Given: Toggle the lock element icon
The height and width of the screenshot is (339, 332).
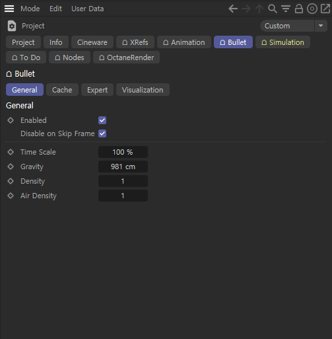Looking at the screenshot, I should pos(299,9).
